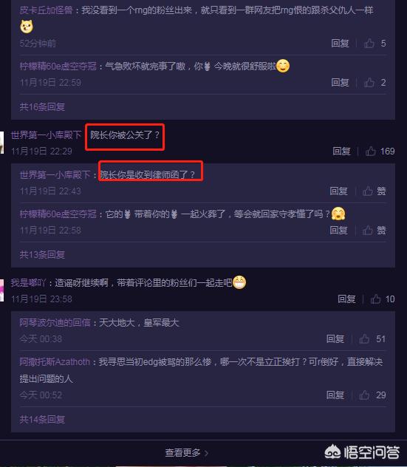
Task: Click thumbs-up on 皮卡丘加怪兽's comment
Action: pos(369,44)
